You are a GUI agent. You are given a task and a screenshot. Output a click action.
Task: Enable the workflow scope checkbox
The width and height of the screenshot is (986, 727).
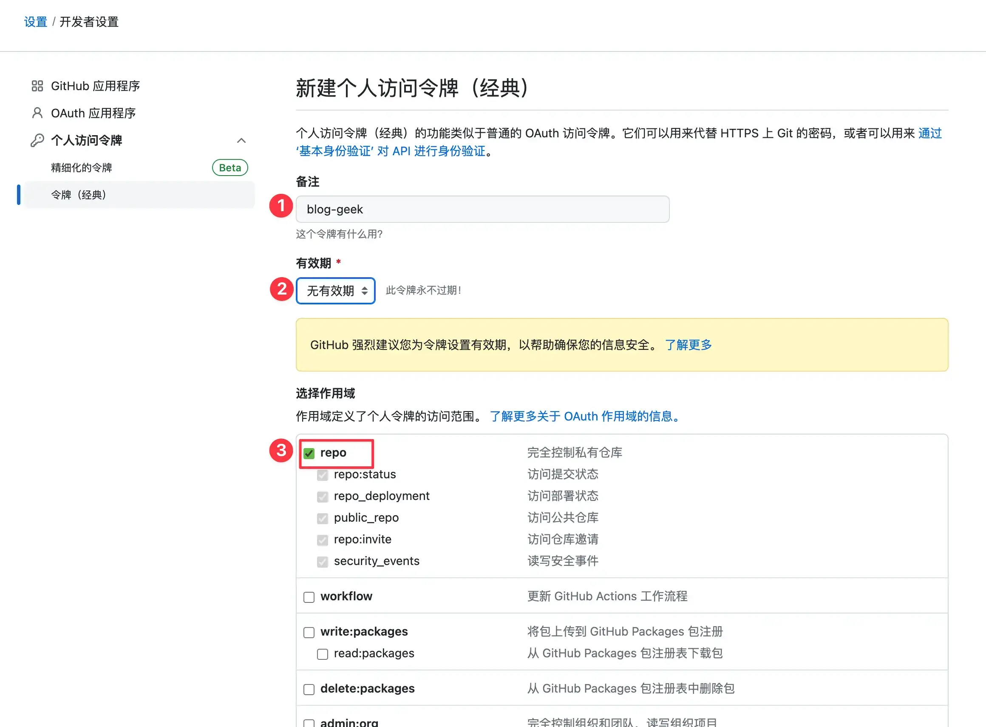coord(309,597)
